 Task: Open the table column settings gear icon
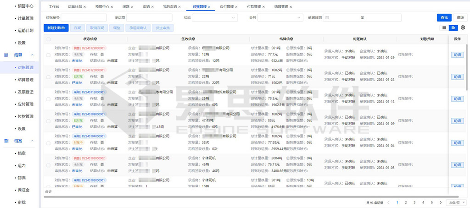pyautogui.click(x=463, y=28)
